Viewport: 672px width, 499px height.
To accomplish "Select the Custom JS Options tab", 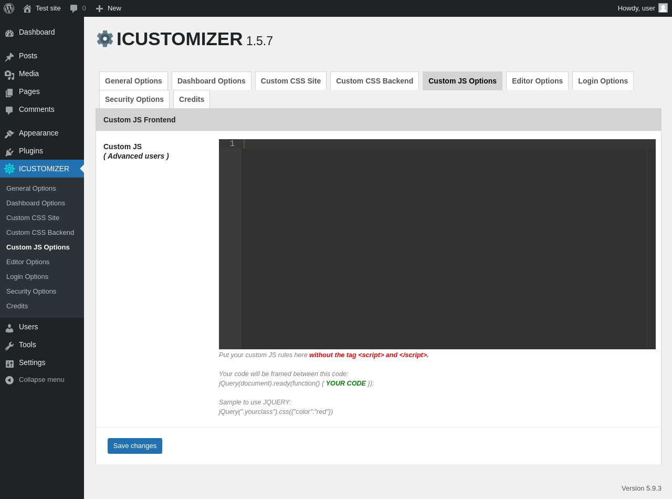I will (463, 81).
